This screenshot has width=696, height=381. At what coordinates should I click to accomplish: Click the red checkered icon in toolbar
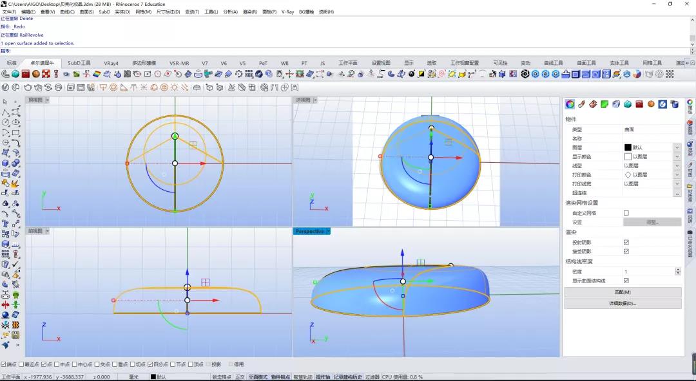click(46, 74)
